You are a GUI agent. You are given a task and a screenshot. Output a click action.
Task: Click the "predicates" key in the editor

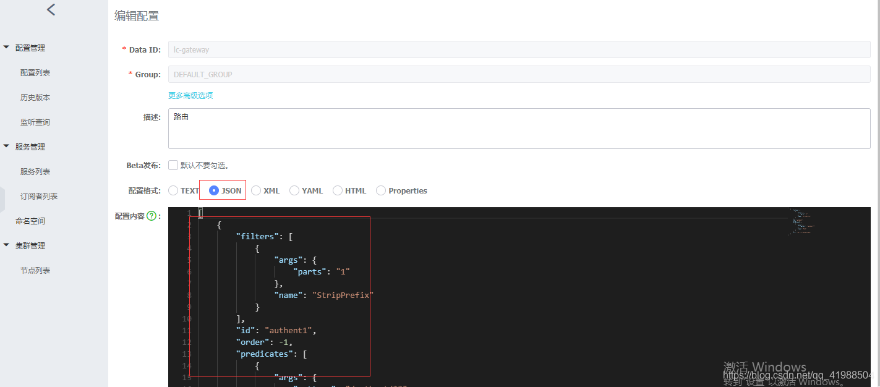(x=265, y=354)
